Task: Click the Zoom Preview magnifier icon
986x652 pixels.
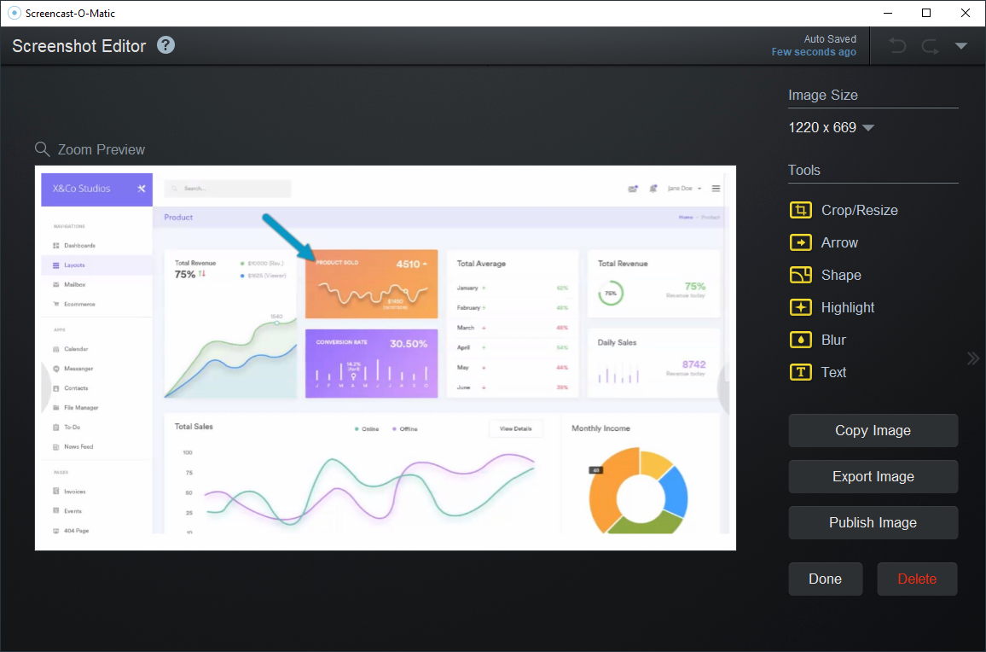Action: [42, 149]
